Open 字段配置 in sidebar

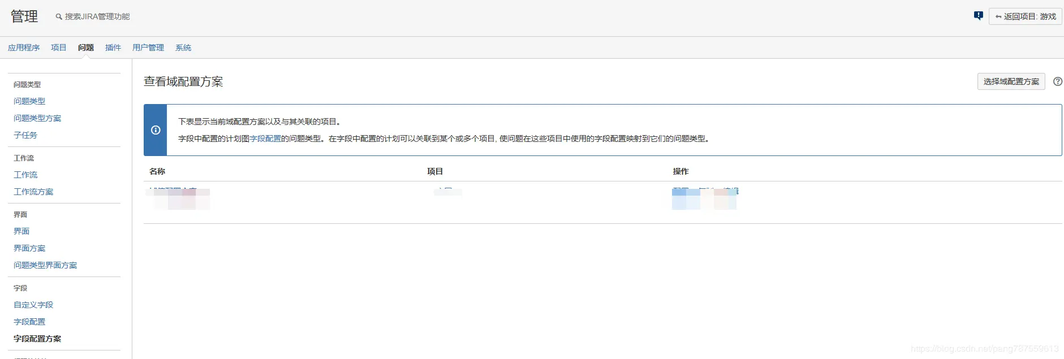click(29, 322)
